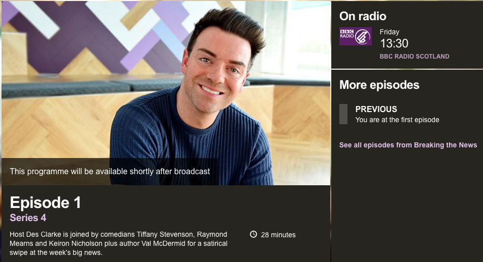Click the On radio heading
483x262 pixels.
click(363, 16)
